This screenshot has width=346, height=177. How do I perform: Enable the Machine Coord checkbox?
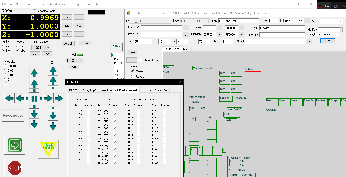(x=35, y=11)
